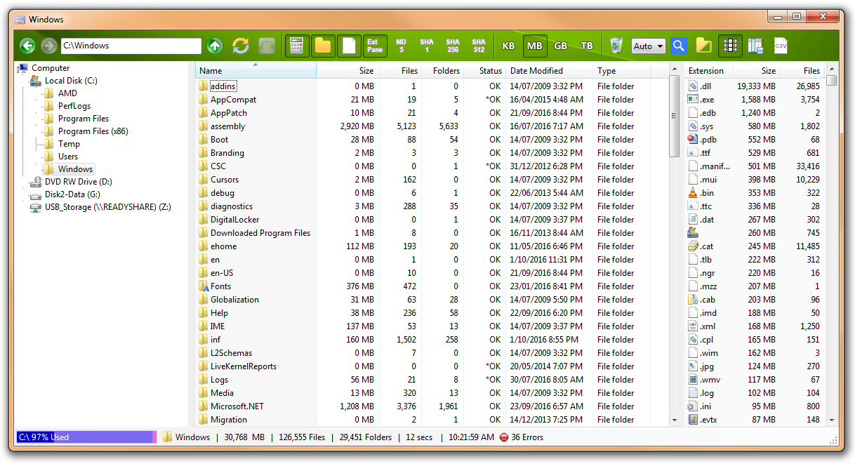Click the C:\Windows path input field
The image size is (855, 464).
pyautogui.click(x=131, y=46)
